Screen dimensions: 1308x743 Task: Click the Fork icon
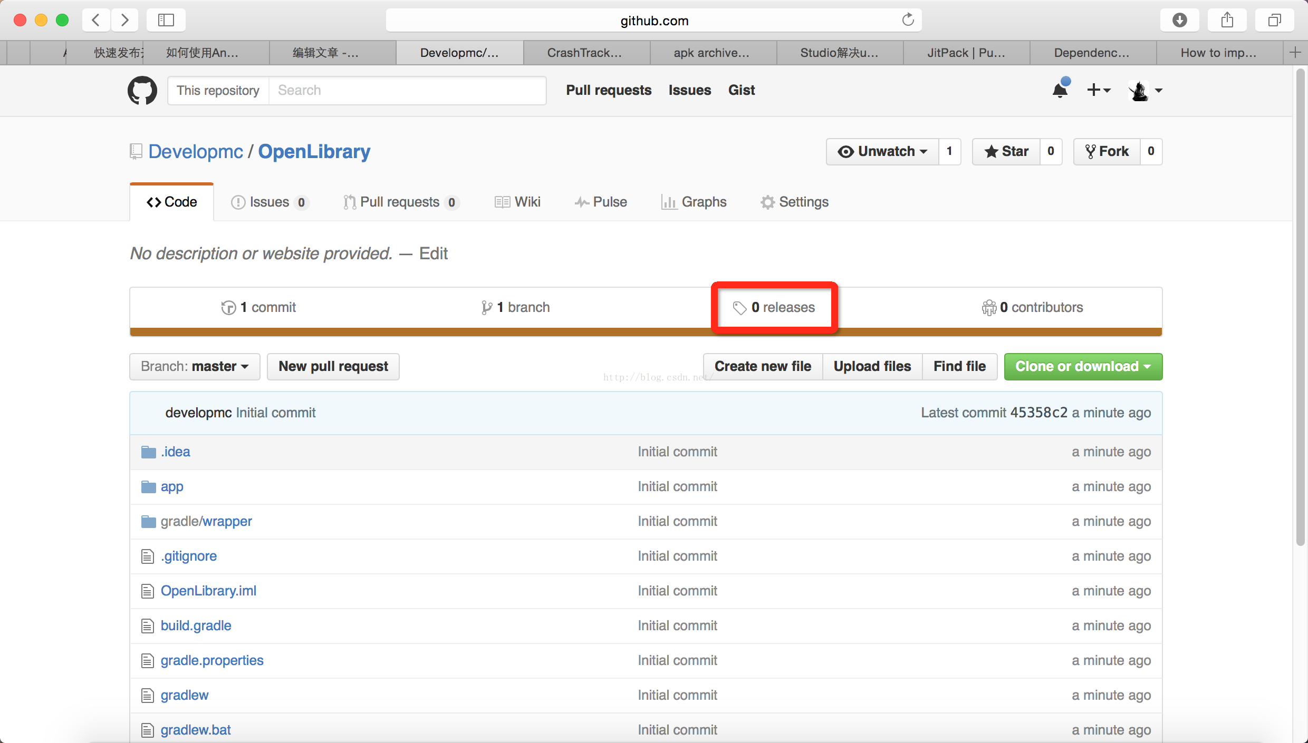(1090, 151)
